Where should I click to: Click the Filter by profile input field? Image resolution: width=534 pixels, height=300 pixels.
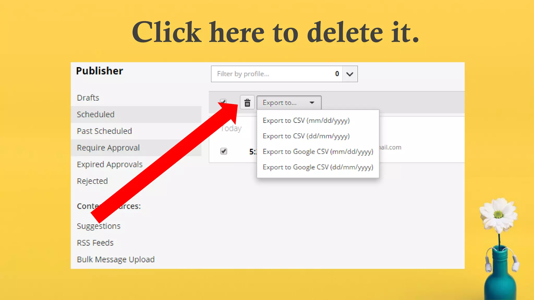click(x=277, y=74)
